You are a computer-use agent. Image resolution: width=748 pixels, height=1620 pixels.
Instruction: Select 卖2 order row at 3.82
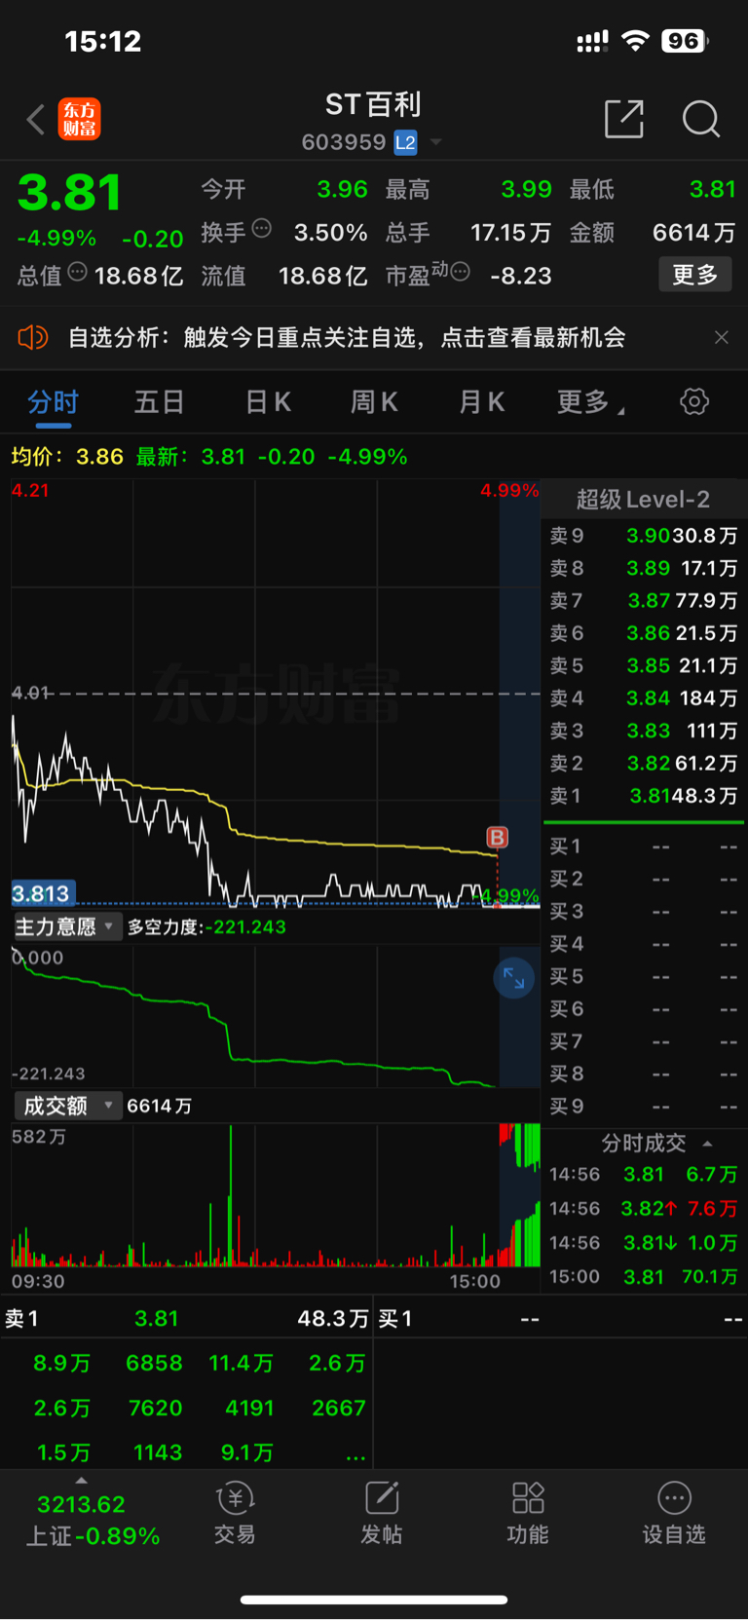pyautogui.click(x=643, y=764)
